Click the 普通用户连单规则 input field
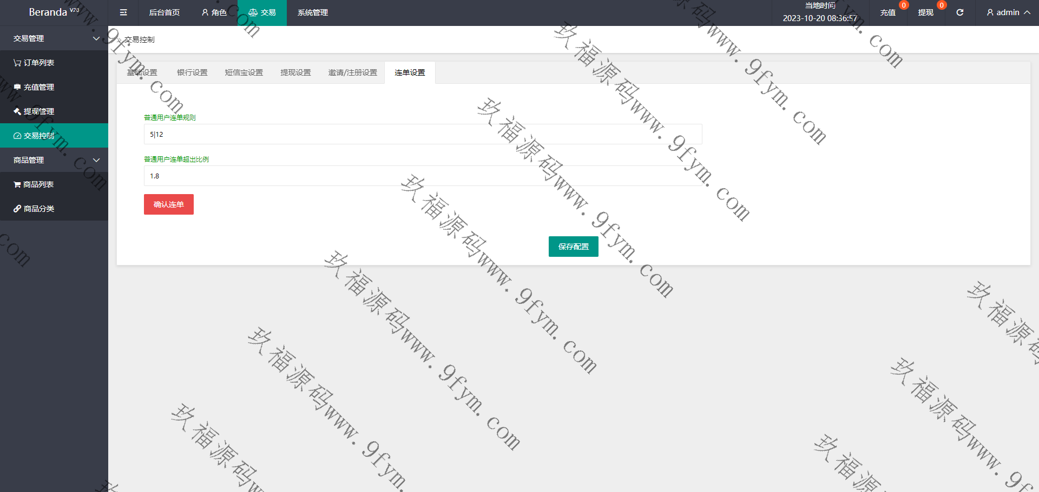 (422, 134)
